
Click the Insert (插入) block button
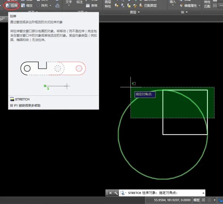click(x=173, y=2)
